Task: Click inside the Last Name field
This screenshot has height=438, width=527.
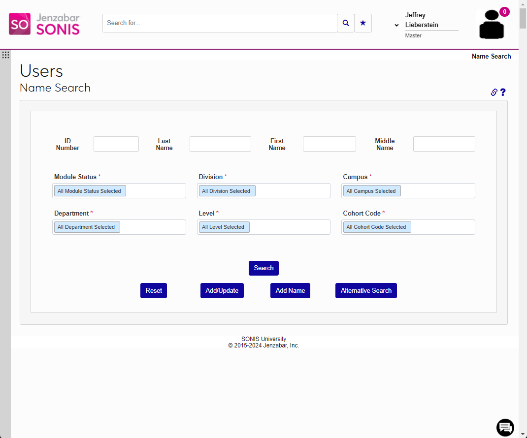Action: point(220,144)
